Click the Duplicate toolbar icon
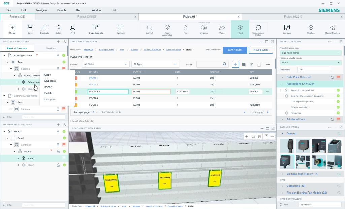 click(x=44, y=28)
